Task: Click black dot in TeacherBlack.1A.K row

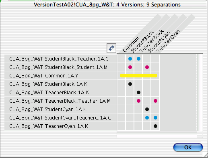Action: pos(138,92)
